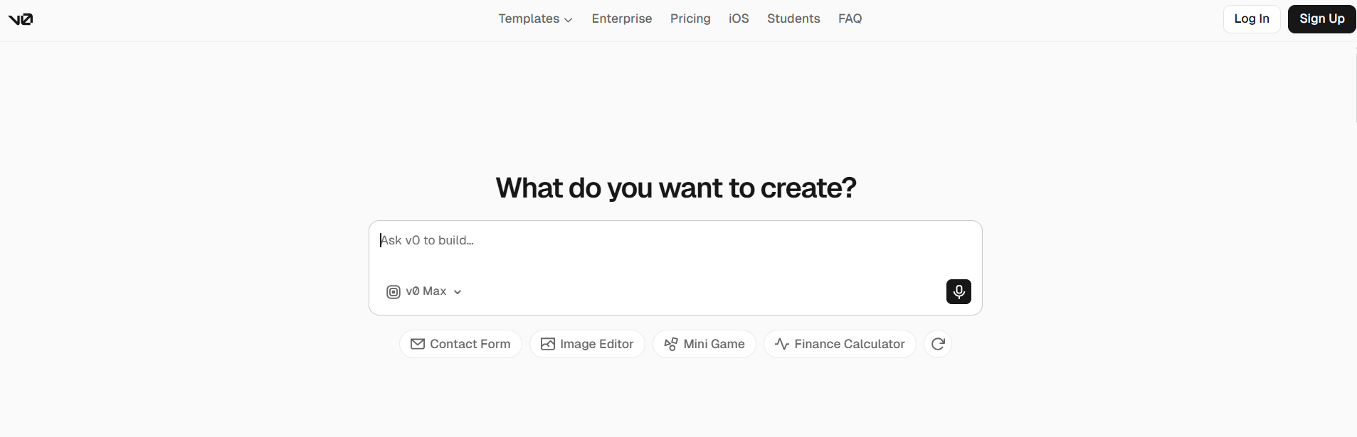Click the 'What do you want to create?' heading
This screenshot has width=1357, height=437.
[676, 188]
